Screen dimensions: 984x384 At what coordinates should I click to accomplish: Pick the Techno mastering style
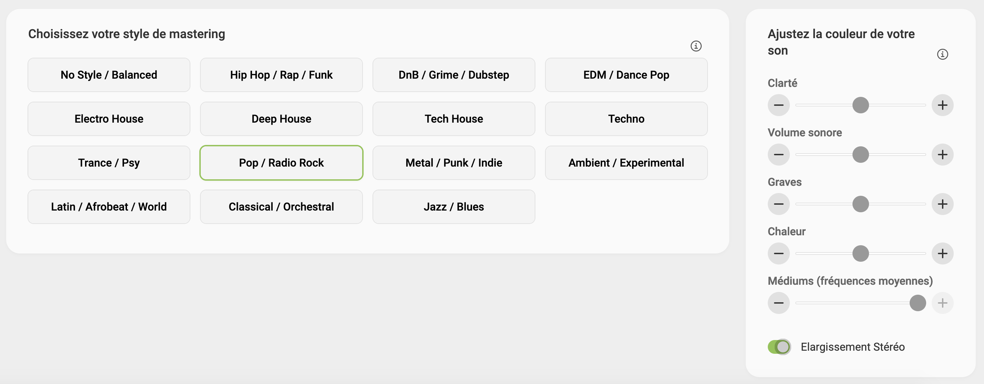tap(626, 119)
